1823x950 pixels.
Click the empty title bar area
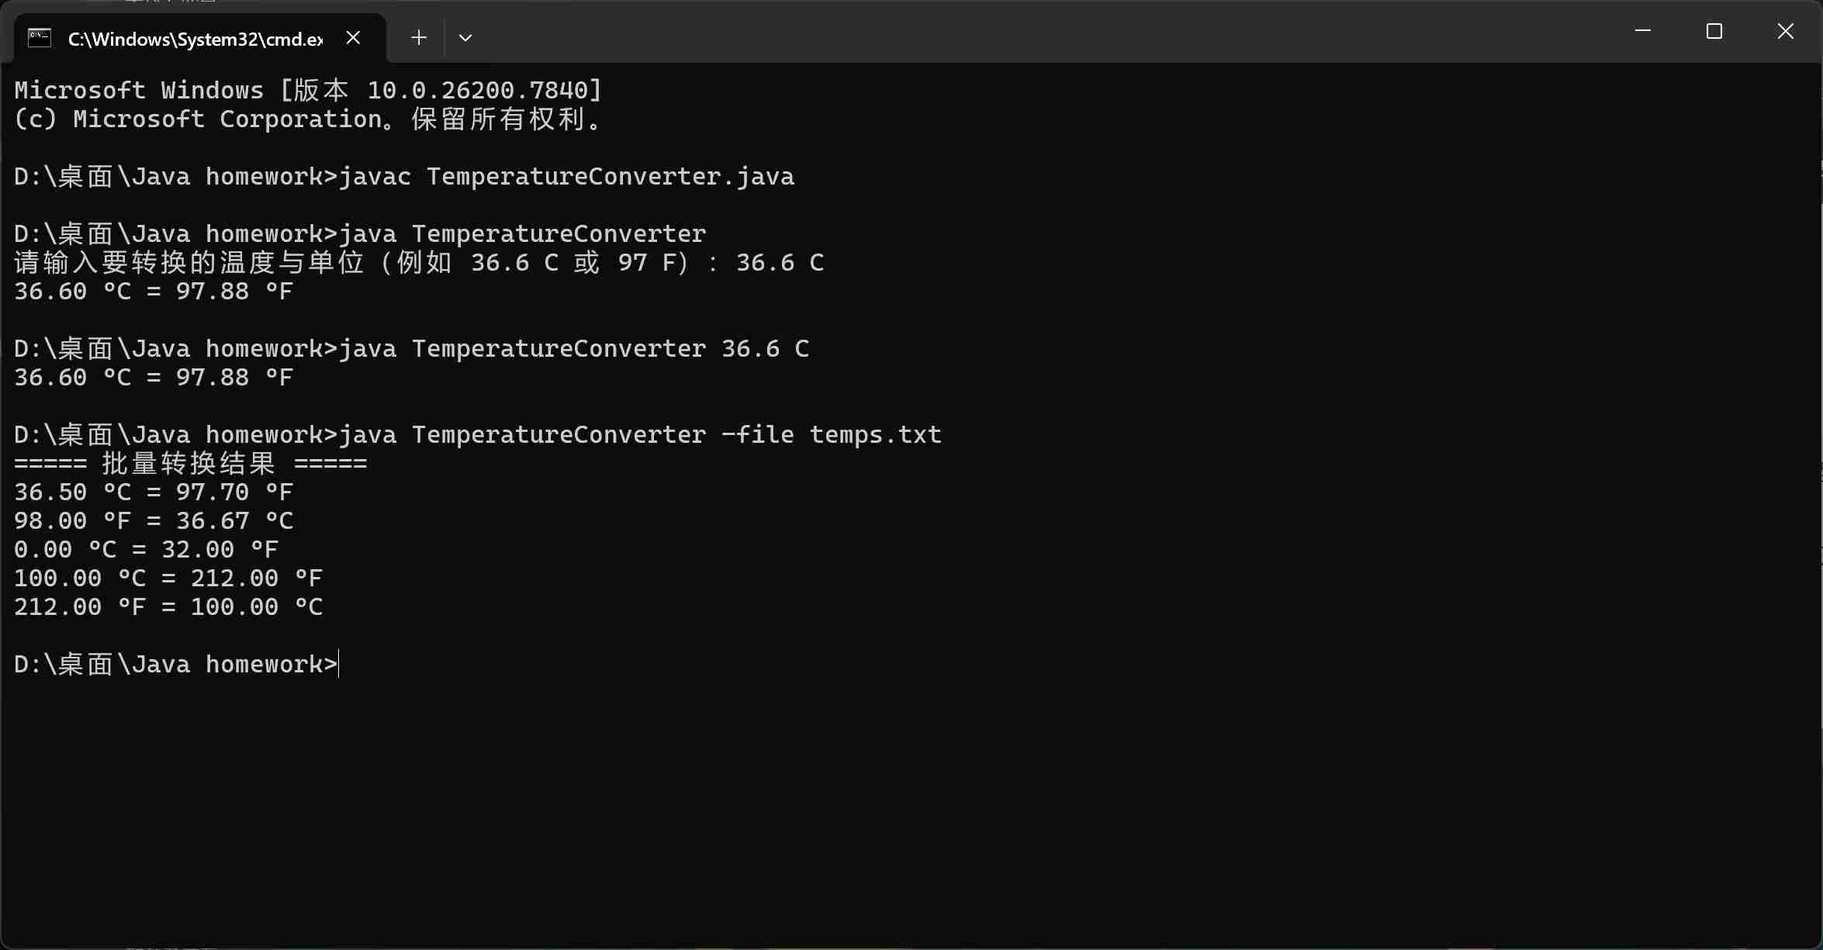(x=1008, y=31)
